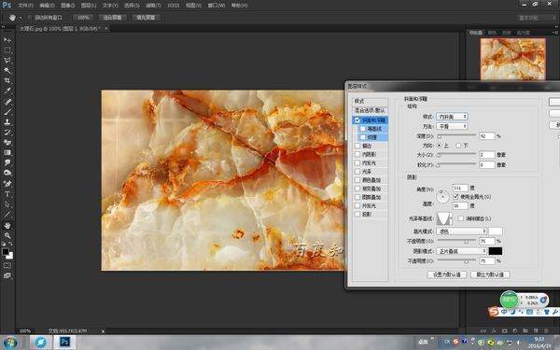Uncheck Bevel and Emboss style checkbox

357,120
